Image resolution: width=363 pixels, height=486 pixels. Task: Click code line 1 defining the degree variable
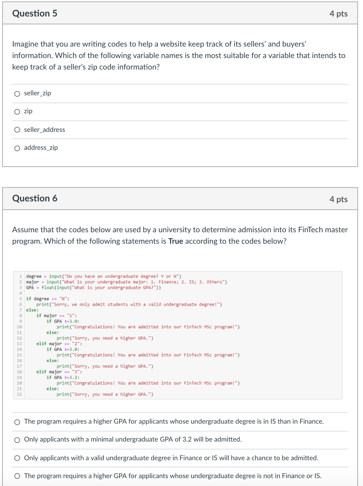[x=103, y=276]
